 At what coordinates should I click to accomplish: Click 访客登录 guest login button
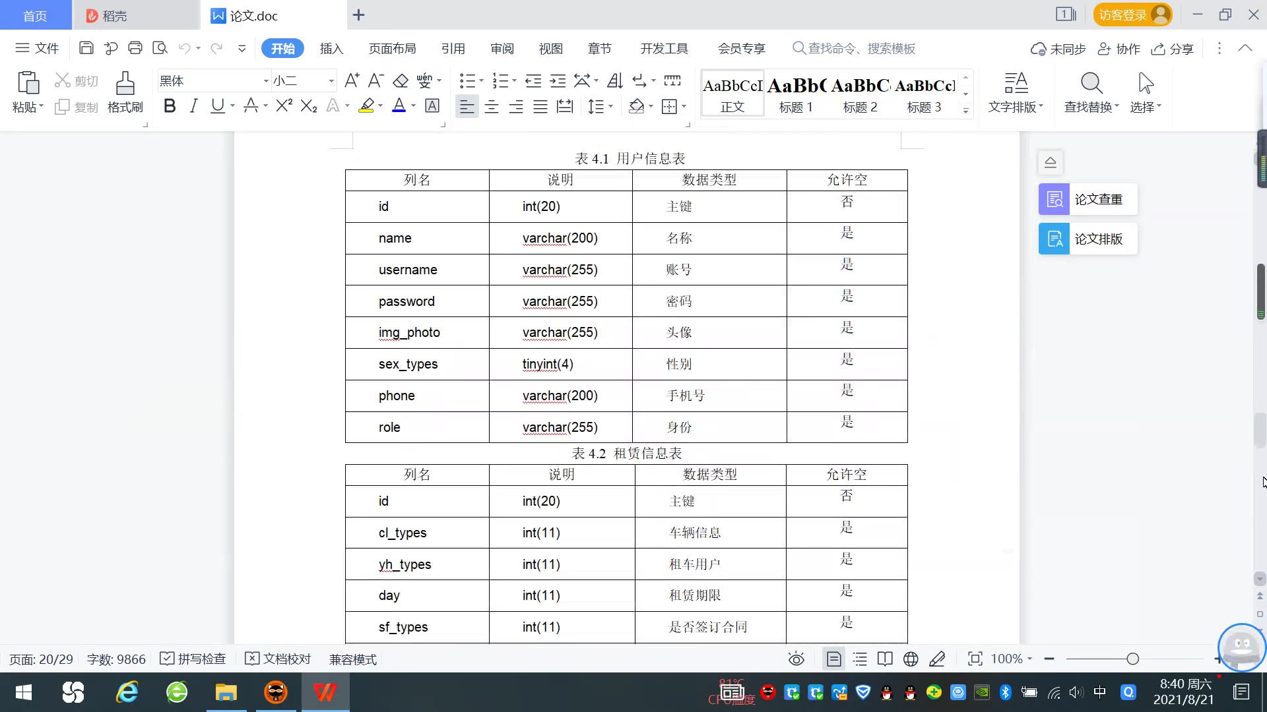pos(1132,15)
